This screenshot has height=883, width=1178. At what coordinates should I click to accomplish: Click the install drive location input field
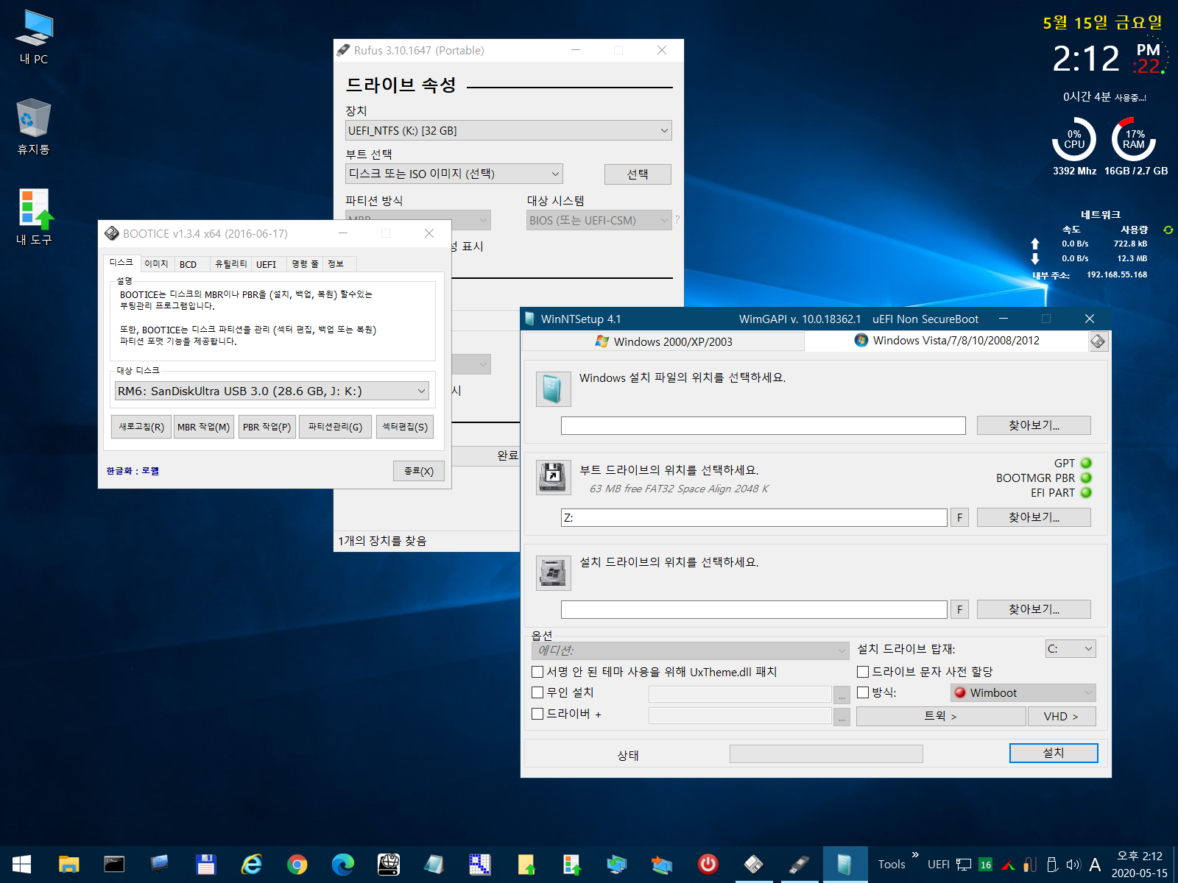click(754, 609)
